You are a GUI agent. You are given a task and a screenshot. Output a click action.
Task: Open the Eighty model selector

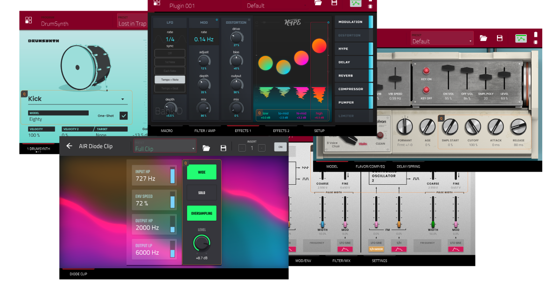(58, 117)
